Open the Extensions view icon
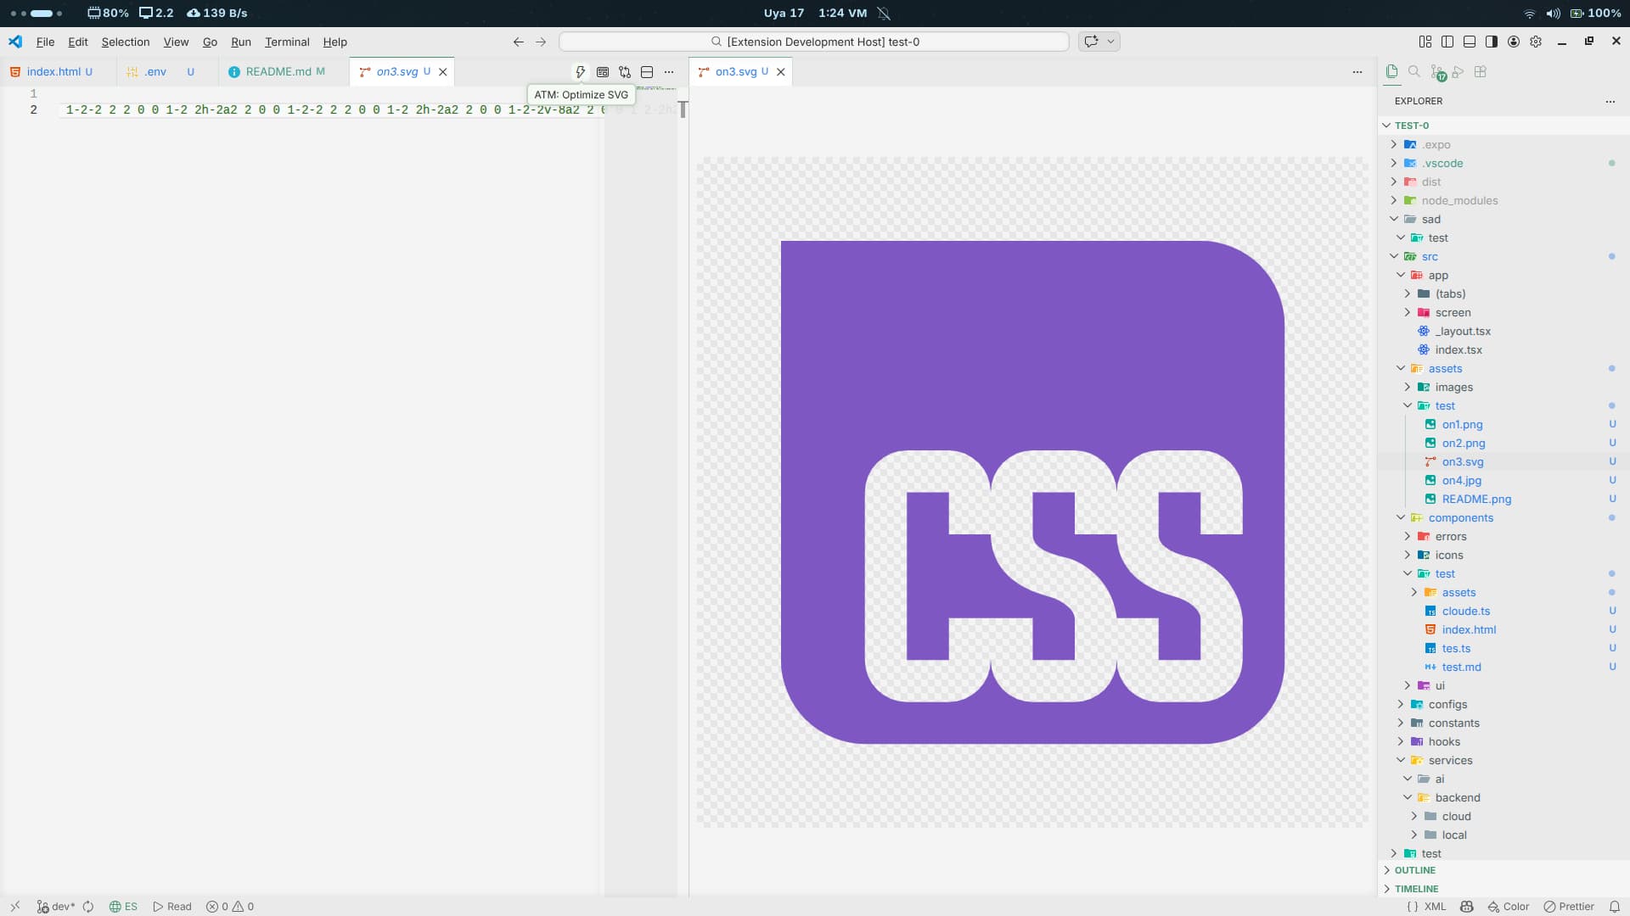The height and width of the screenshot is (916, 1630). point(1481,72)
